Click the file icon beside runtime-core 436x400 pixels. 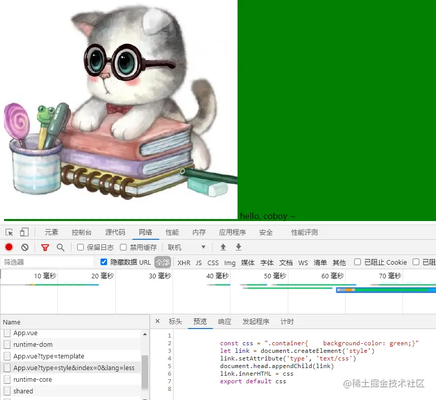7,379
